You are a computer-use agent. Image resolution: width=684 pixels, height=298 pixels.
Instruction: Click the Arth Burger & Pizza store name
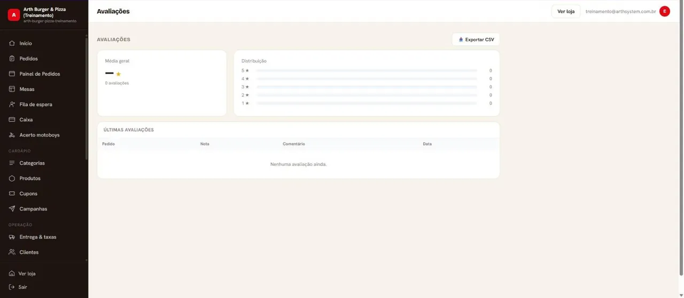[x=45, y=12]
